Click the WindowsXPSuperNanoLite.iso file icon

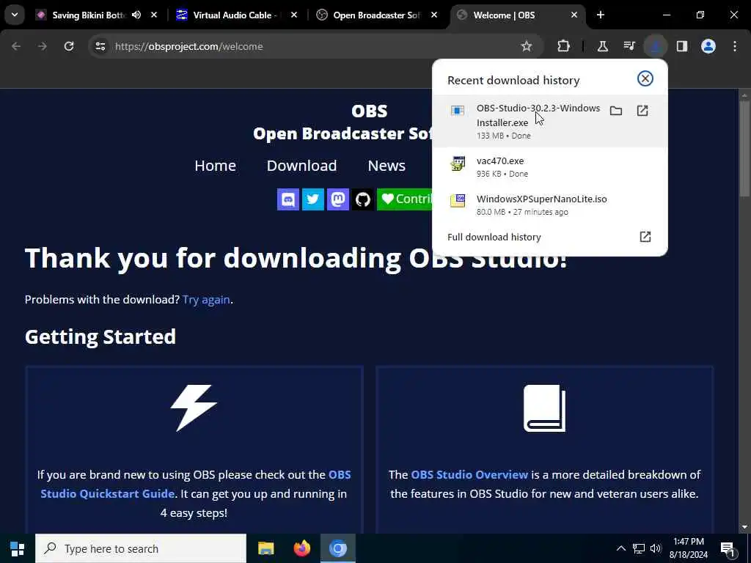point(458,200)
